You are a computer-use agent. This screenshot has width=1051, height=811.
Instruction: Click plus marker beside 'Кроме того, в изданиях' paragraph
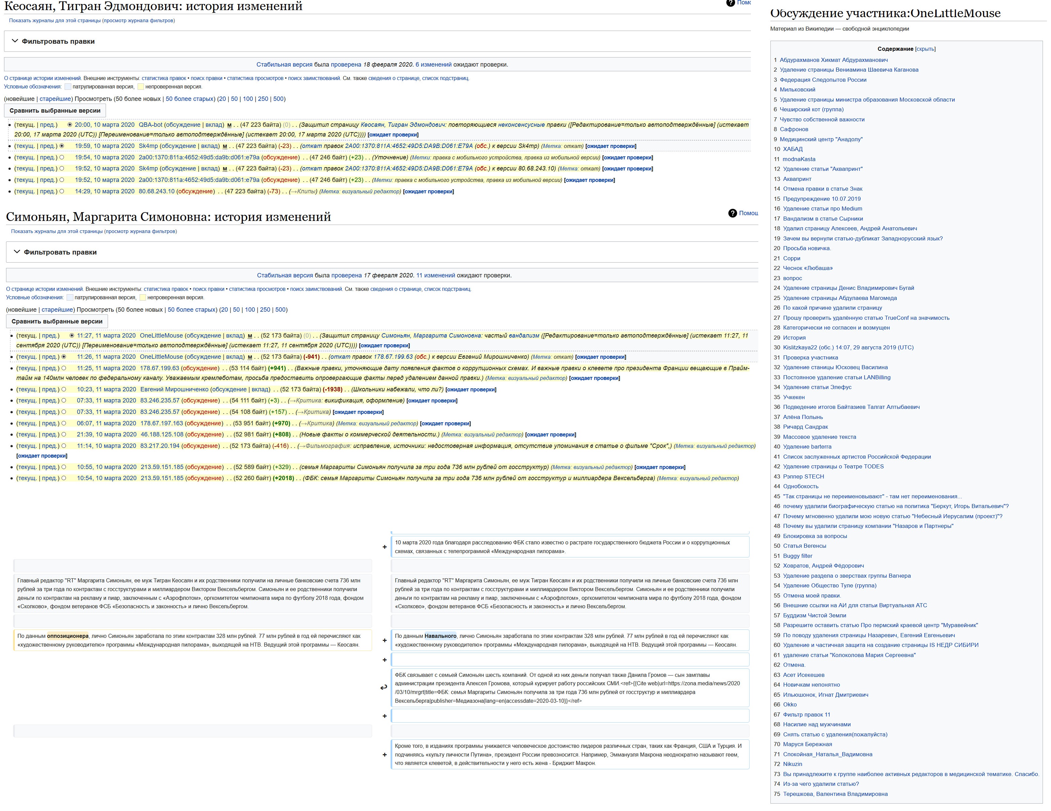(x=385, y=755)
